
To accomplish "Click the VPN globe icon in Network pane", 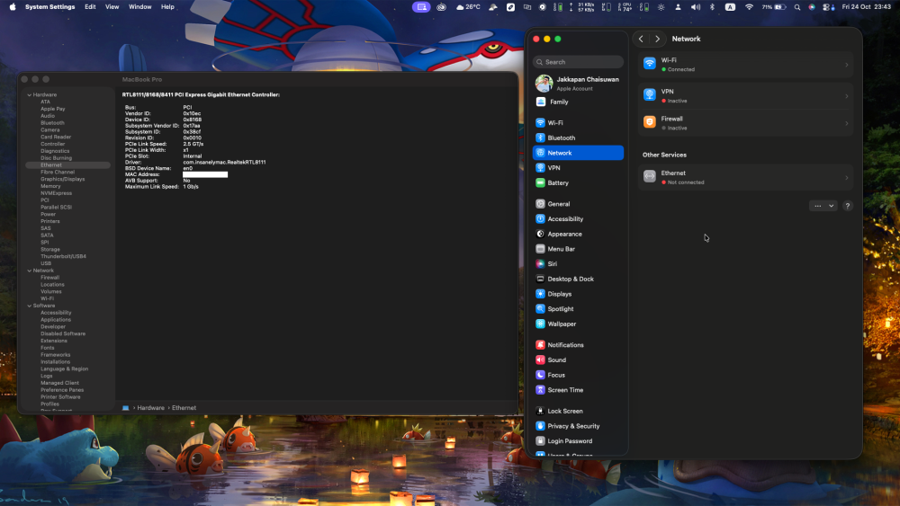I will [649, 94].
